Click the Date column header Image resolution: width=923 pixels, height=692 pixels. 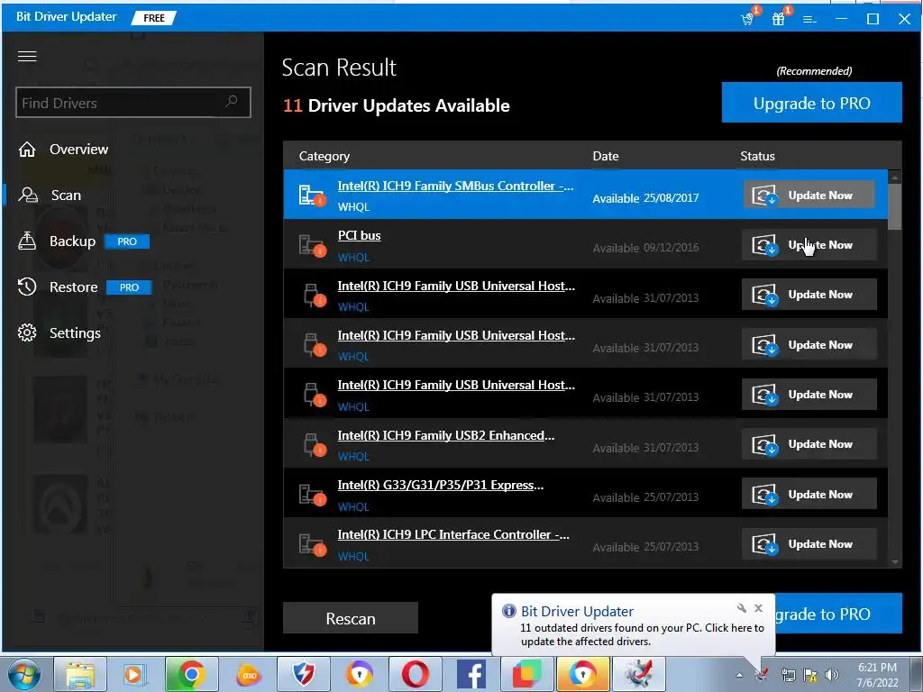point(605,156)
